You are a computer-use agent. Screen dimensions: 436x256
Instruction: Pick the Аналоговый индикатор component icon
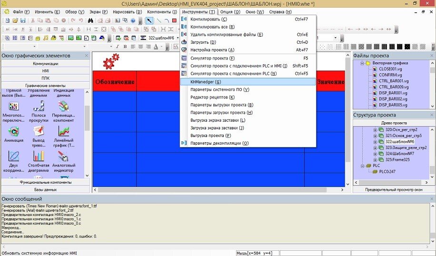(63, 156)
